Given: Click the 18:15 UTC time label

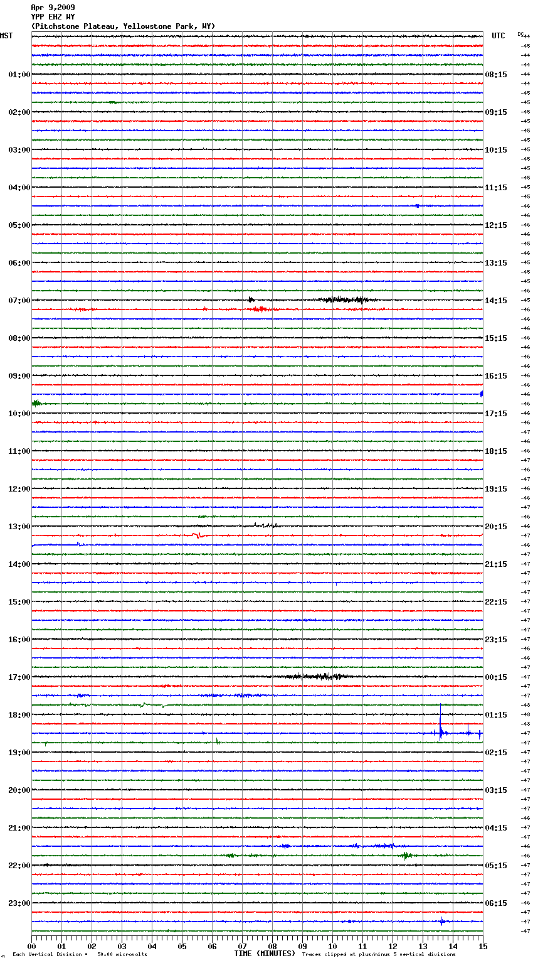Looking at the screenshot, I should click(496, 451).
